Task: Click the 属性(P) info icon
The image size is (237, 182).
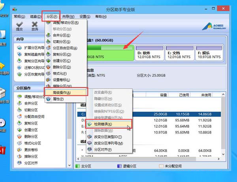Action: (48, 99)
